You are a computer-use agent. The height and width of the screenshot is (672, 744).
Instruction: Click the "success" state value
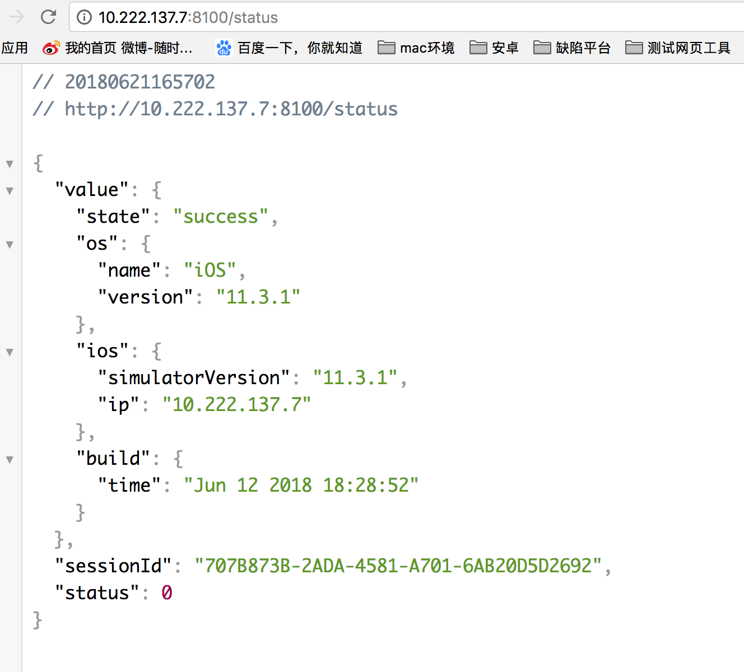(x=221, y=217)
